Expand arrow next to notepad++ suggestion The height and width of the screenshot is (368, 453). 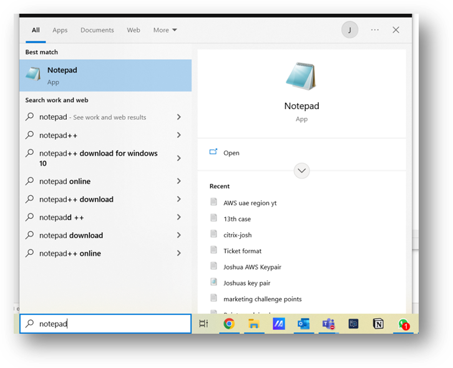[x=179, y=135]
